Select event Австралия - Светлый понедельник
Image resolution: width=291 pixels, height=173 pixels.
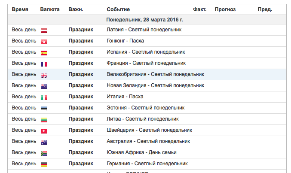tap(148, 141)
